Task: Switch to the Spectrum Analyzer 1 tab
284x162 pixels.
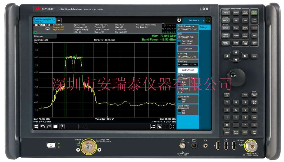Action: point(43,20)
